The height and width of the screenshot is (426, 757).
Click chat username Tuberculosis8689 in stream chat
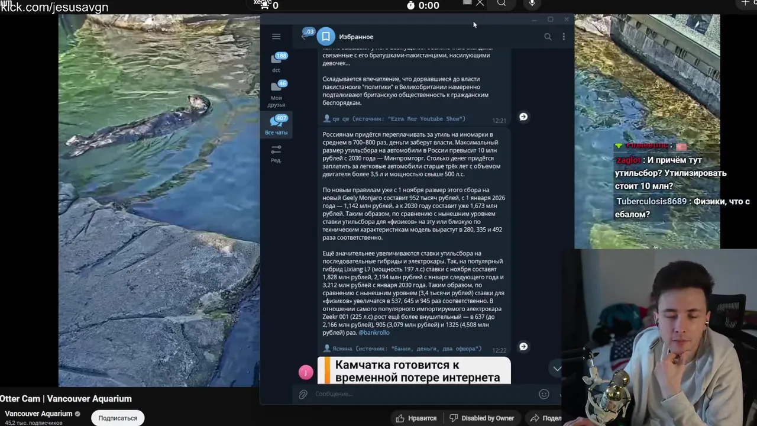(651, 201)
